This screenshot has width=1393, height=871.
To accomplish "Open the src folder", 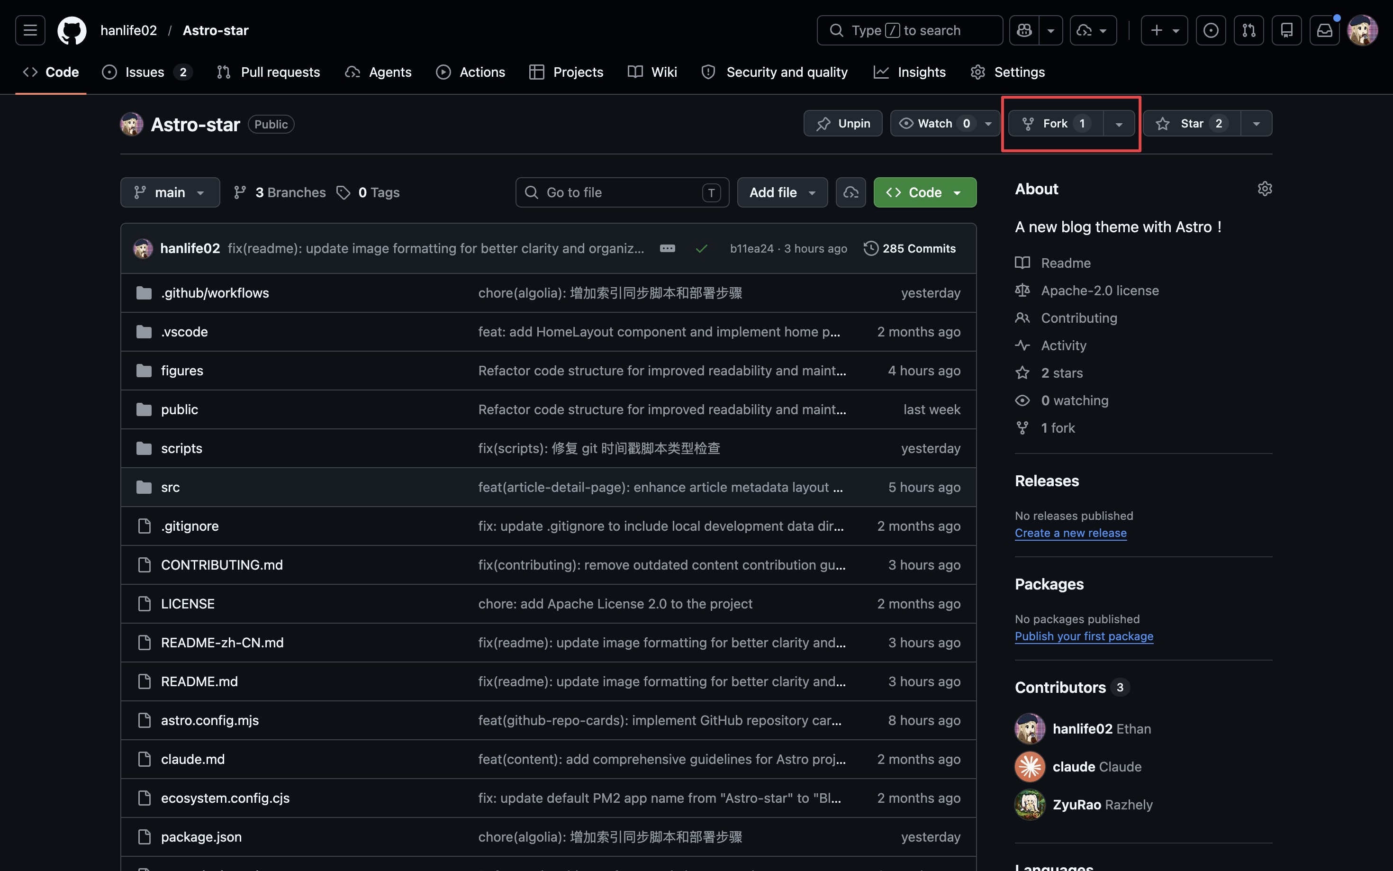I will [171, 487].
